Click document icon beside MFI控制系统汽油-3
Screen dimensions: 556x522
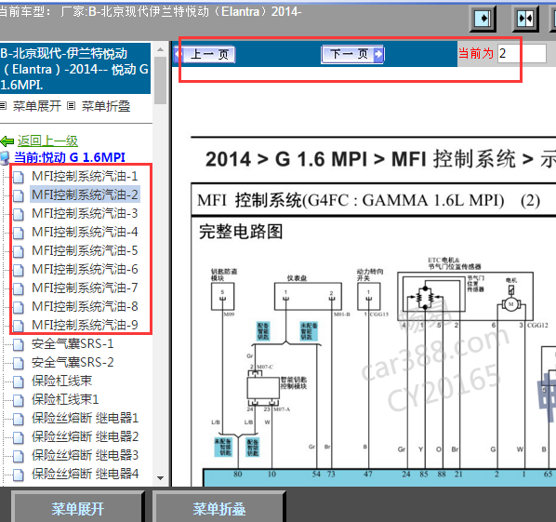[19, 214]
